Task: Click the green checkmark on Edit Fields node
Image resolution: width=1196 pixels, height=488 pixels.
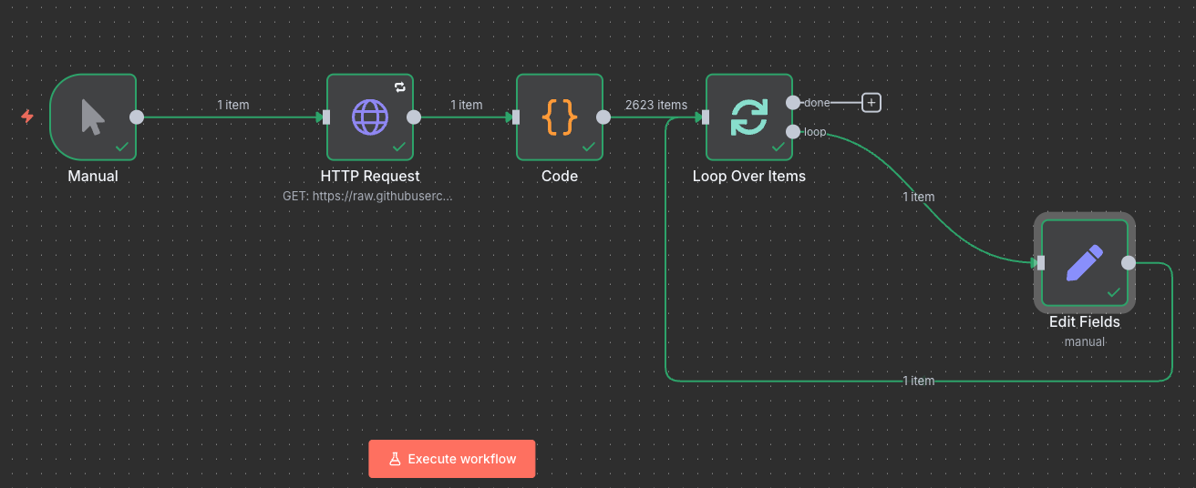Action: click(x=1113, y=292)
